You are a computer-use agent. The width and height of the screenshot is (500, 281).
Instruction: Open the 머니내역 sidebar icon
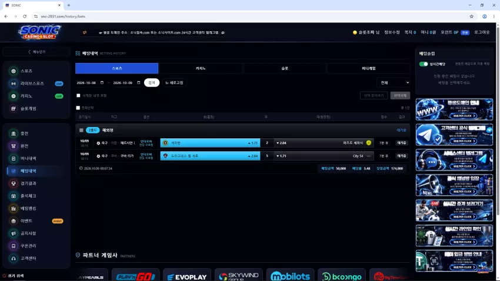[x=14, y=158]
